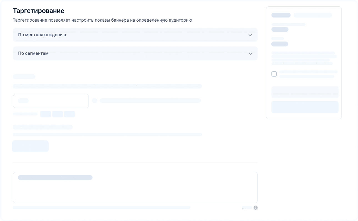Click the small input field under the accordions
The width and height of the screenshot is (358, 221).
coord(51,101)
